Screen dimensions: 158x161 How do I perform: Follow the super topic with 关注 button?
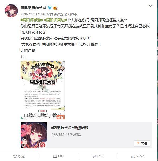(x=142, y=143)
